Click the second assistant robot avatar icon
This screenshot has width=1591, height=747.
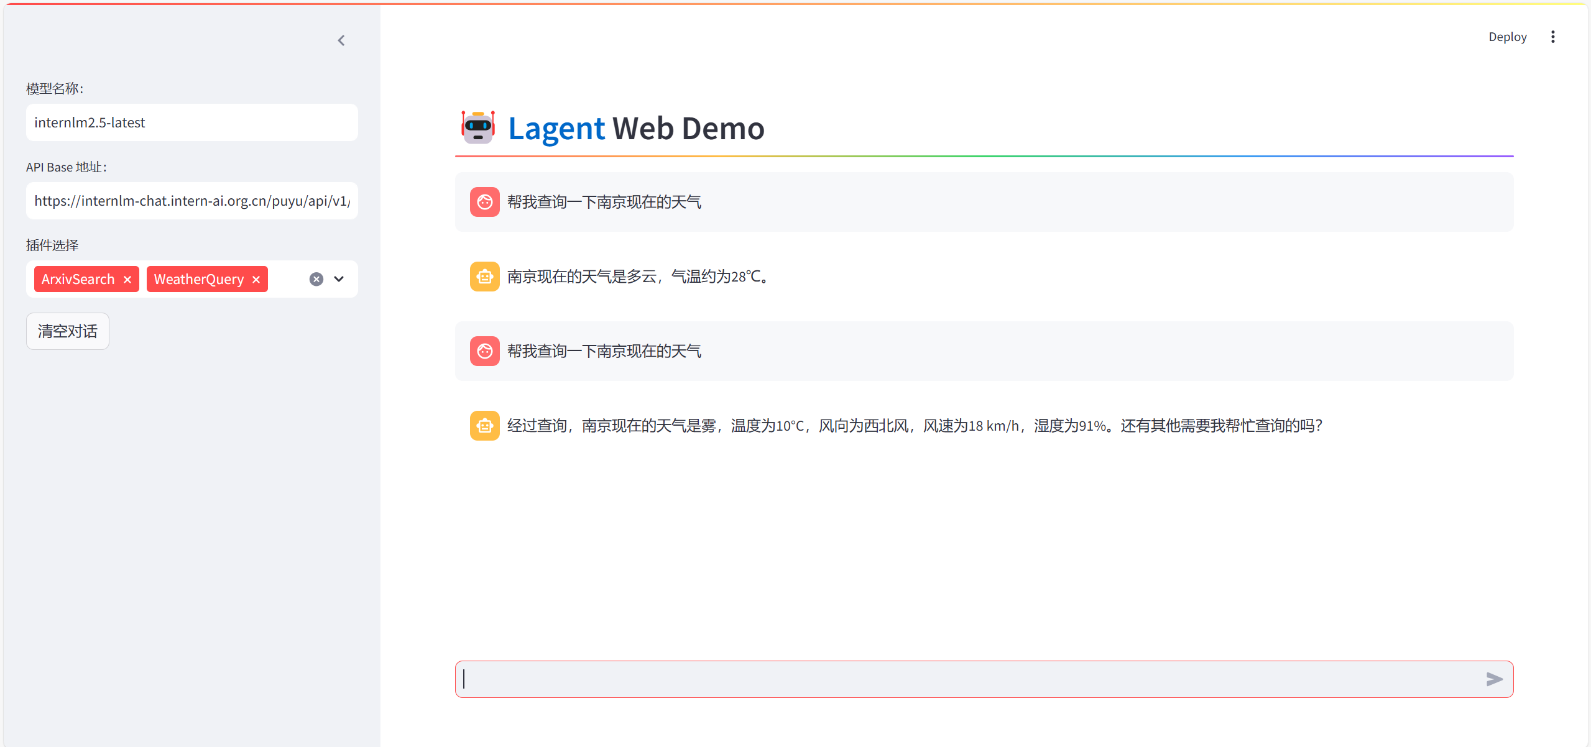484,426
